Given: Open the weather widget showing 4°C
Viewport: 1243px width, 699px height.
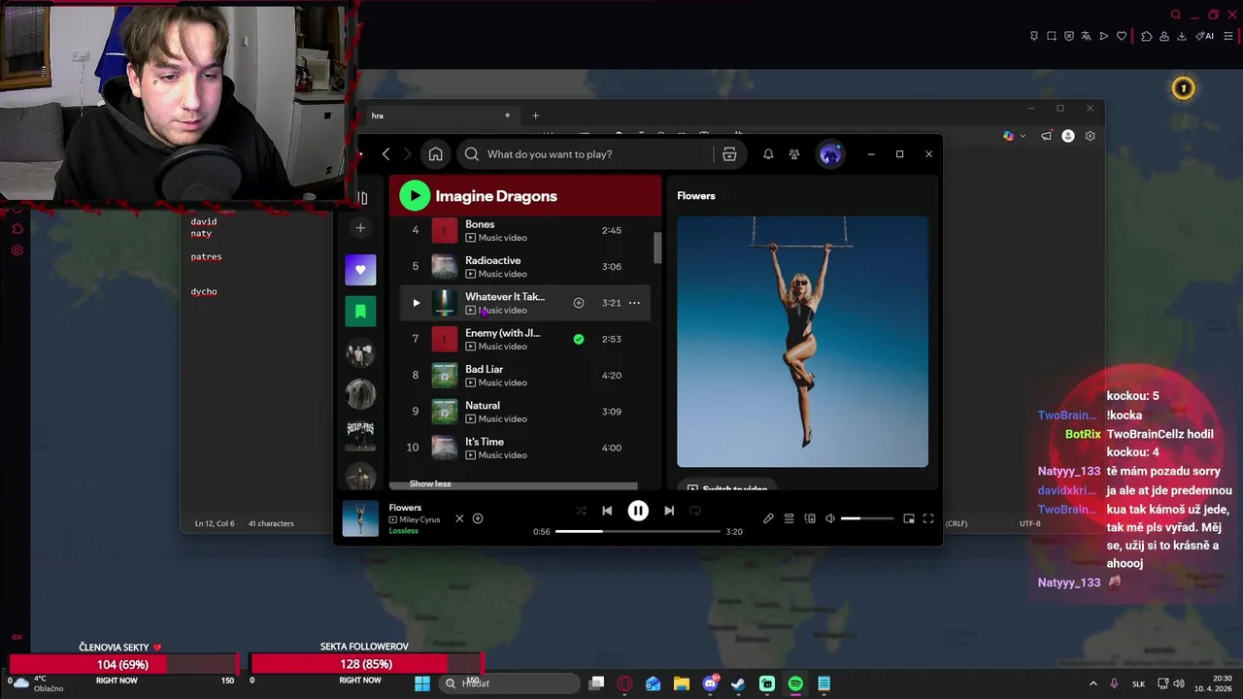Looking at the screenshot, I should 39,683.
